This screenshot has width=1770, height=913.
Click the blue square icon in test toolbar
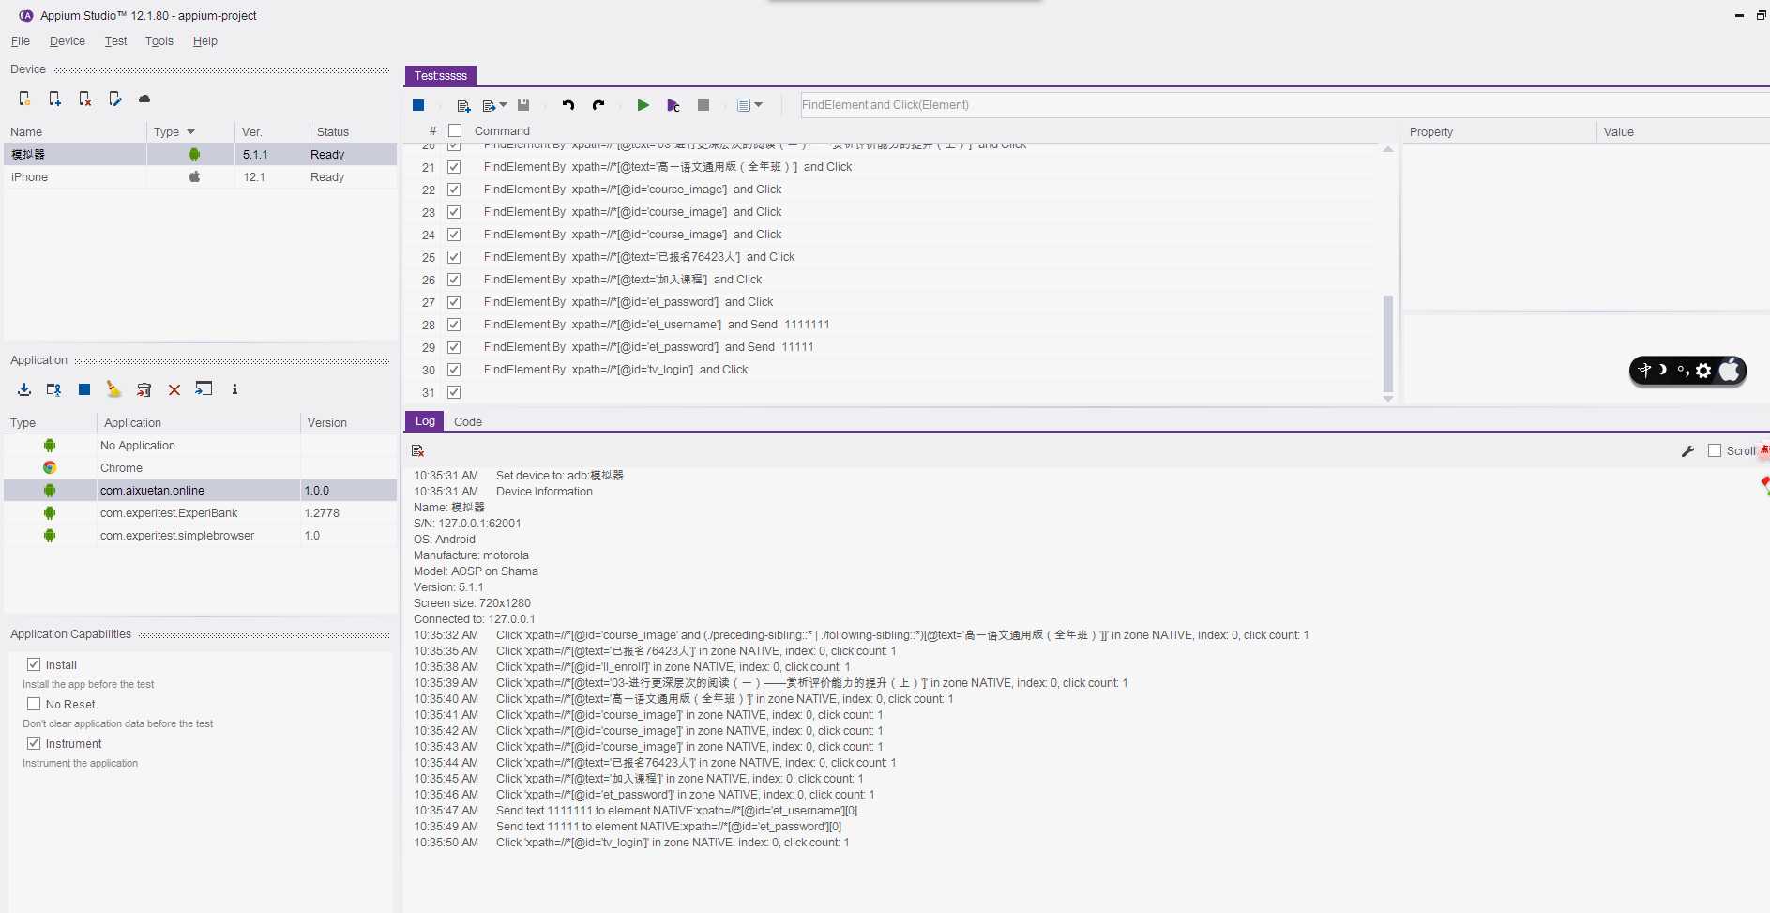418,105
